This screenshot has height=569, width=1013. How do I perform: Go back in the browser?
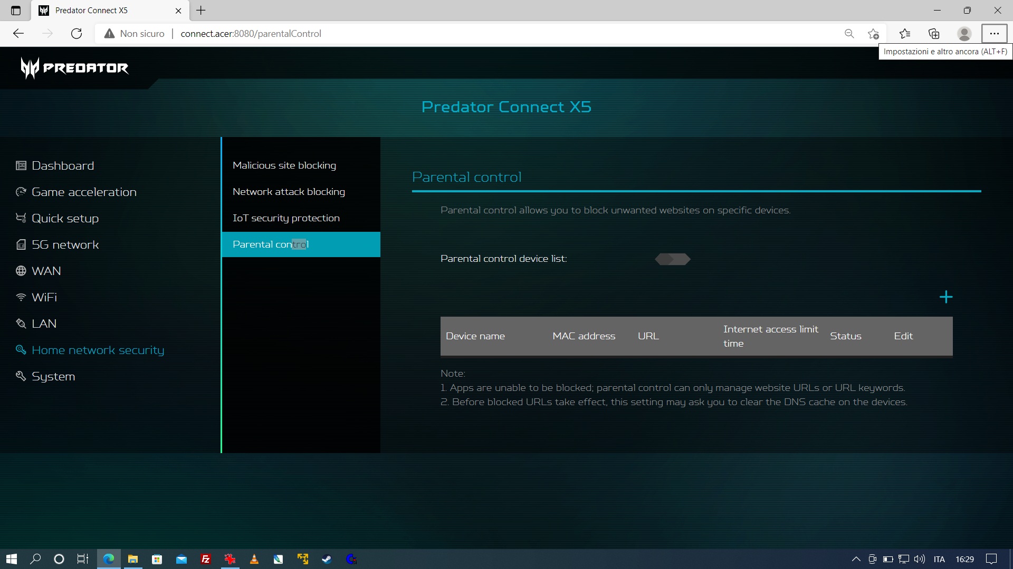(x=18, y=34)
